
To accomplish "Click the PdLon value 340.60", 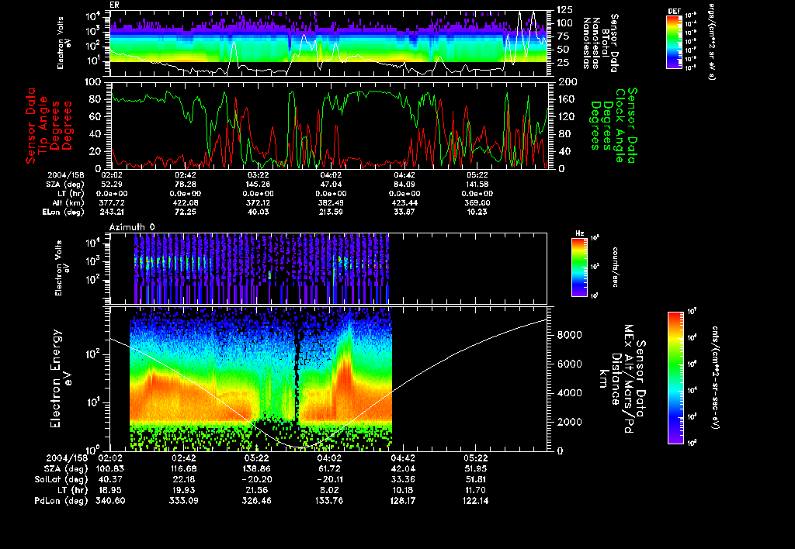I will tap(109, 501).
